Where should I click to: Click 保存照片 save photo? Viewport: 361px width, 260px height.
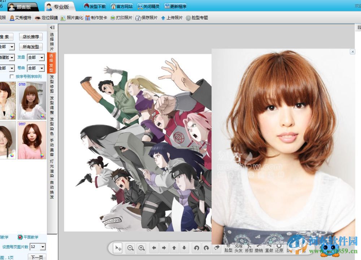147,18
